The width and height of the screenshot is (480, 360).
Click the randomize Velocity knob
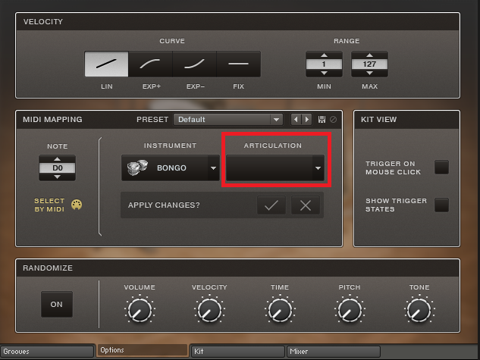209,310
